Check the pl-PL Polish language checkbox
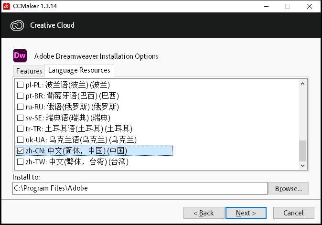Image resolution: width=322 pixels, height=225 pixels. coord(20,85)
